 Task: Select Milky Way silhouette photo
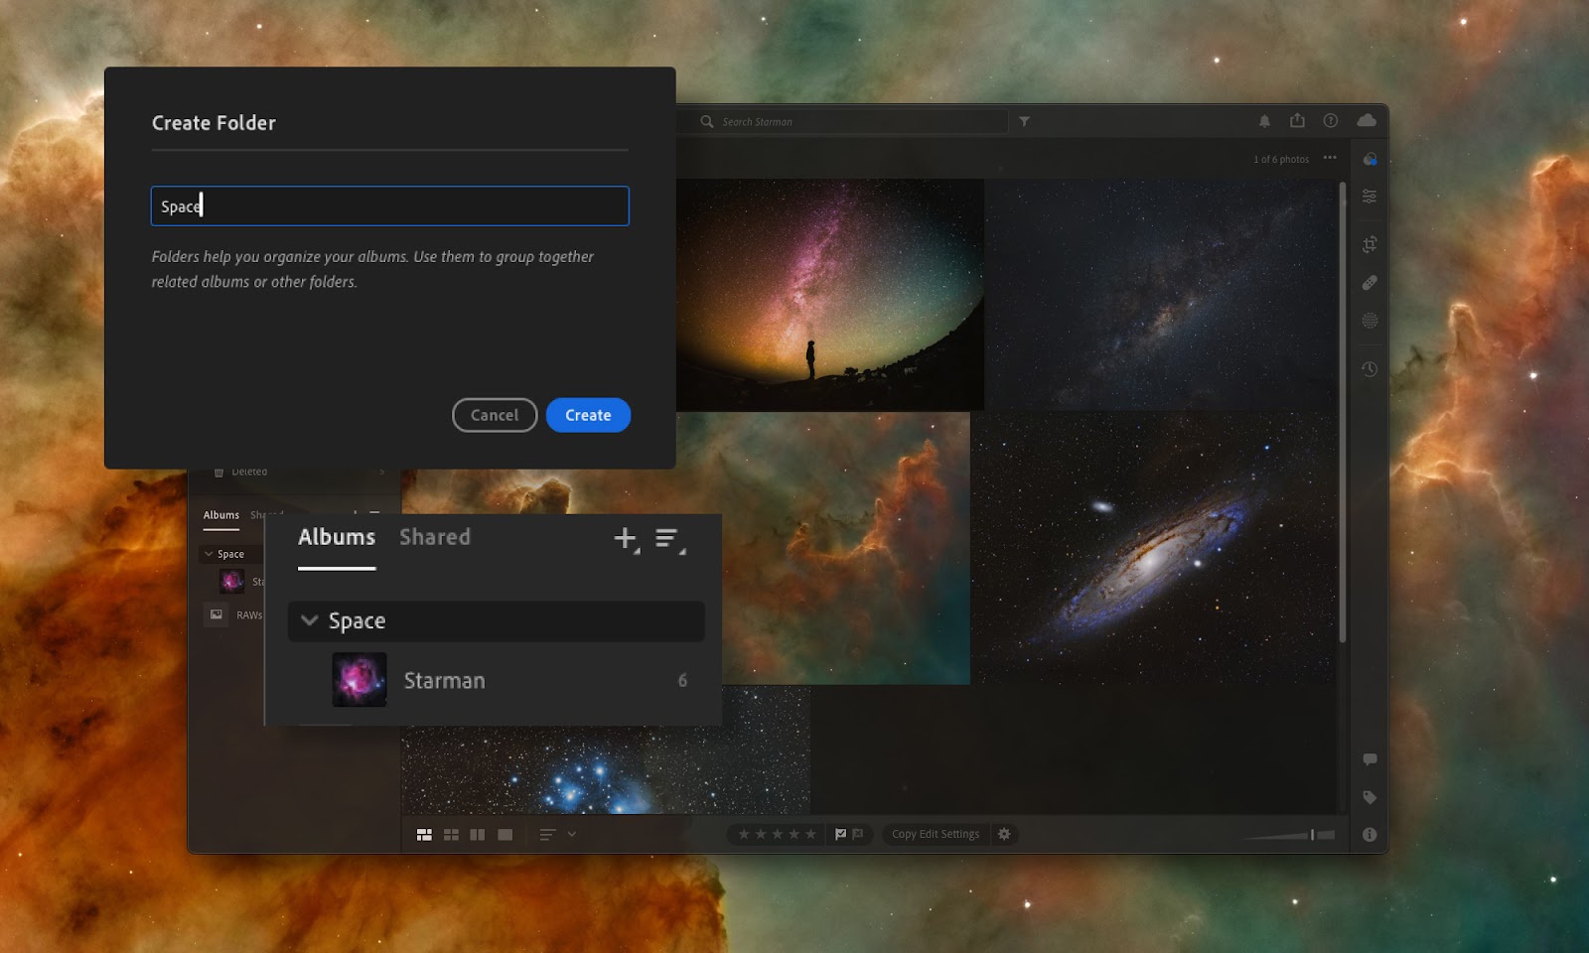pyautogui.click(x=830, y=295)
